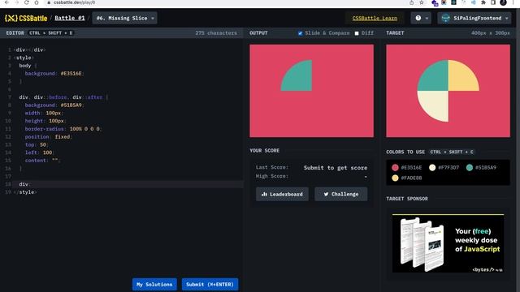Click the CTRL + SHIFT + C shortcut label

click(452, 152)
